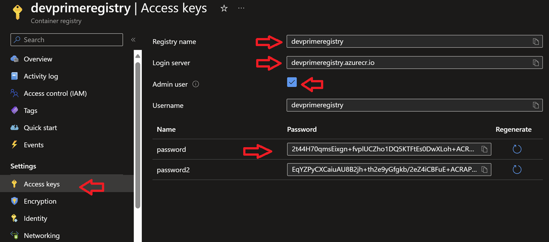The height and width of the screenshot is (242, 549).
Task: Click the Identity key icon
Action: point(15,218)
